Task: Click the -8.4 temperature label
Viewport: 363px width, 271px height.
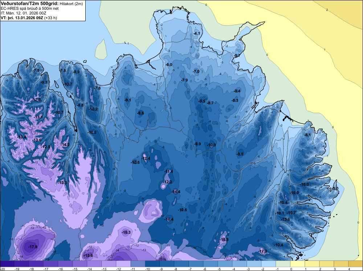Action: [237, 91]
